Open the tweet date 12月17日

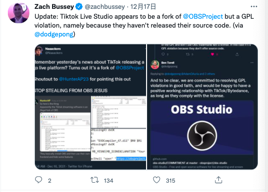pyautogui.click(x=143, y=7)
